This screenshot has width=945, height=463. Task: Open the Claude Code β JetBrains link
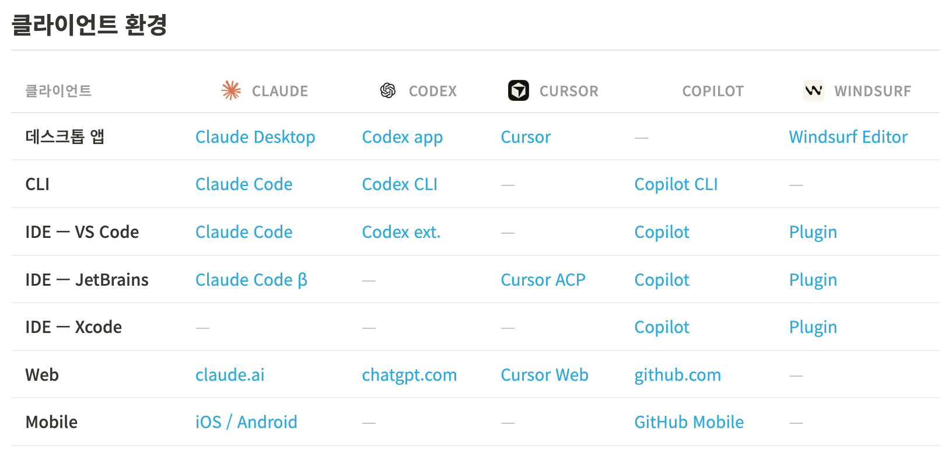click(x=251, y=280)
